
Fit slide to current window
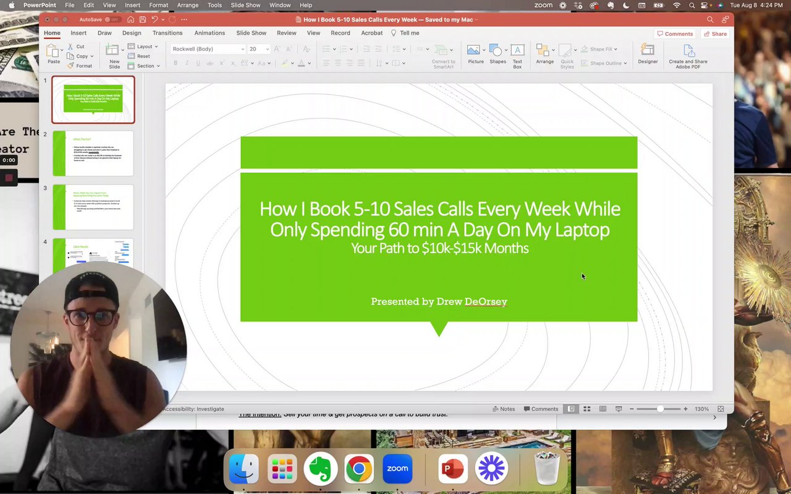(x=721, y=409)
